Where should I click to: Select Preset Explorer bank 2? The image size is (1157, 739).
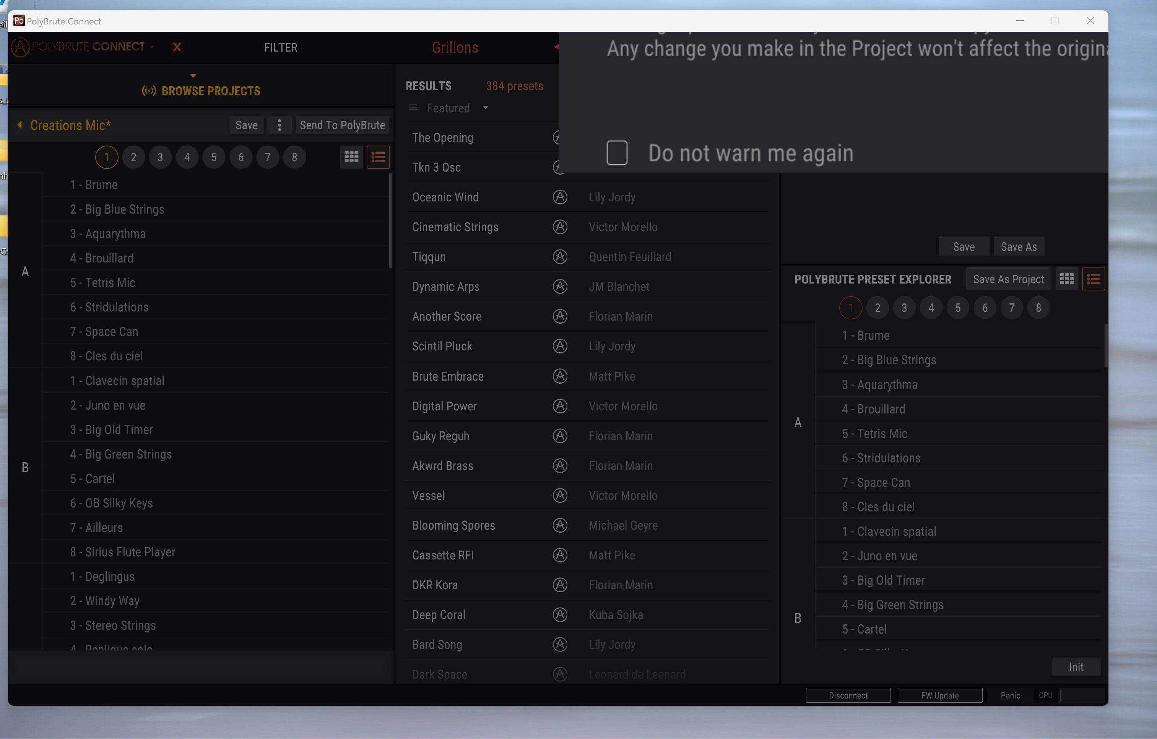[877, 308]
